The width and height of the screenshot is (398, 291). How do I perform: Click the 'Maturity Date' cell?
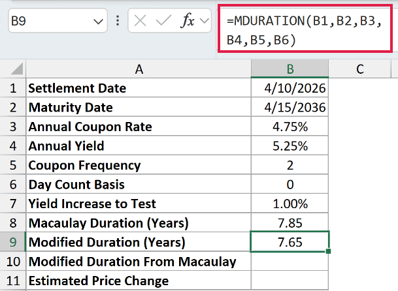[x=139, y=107]
